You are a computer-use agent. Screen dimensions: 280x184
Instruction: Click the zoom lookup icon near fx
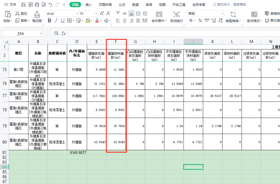[57, 33]
